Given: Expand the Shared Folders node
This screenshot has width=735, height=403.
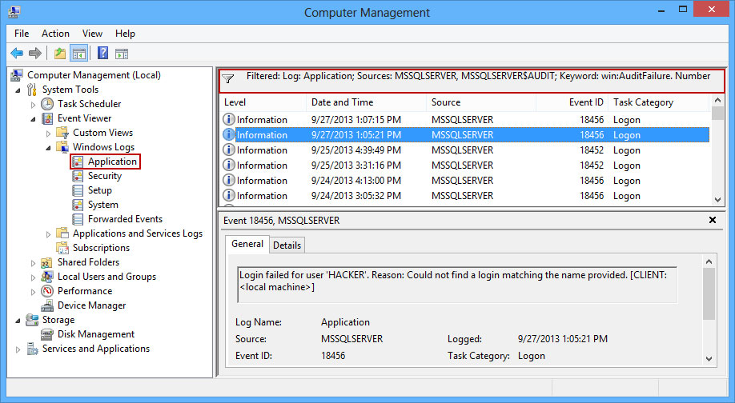Looking at the screenshot, I should tap(33, 263).
